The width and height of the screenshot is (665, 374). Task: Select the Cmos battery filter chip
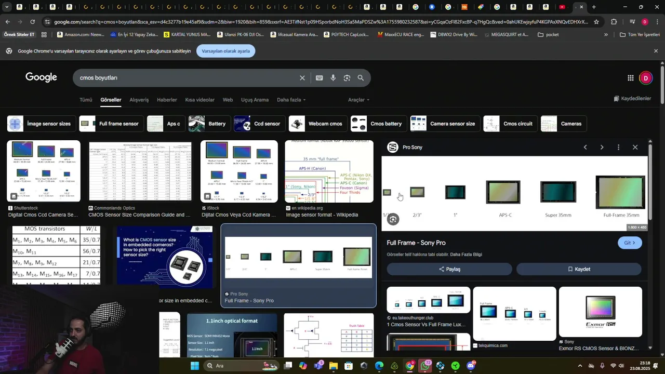[x=378, y=124]
